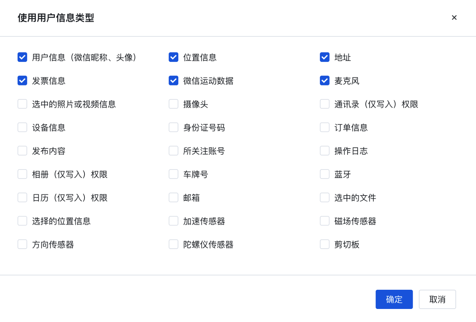Click the 确定 confirm button

(x=394, y=299)
